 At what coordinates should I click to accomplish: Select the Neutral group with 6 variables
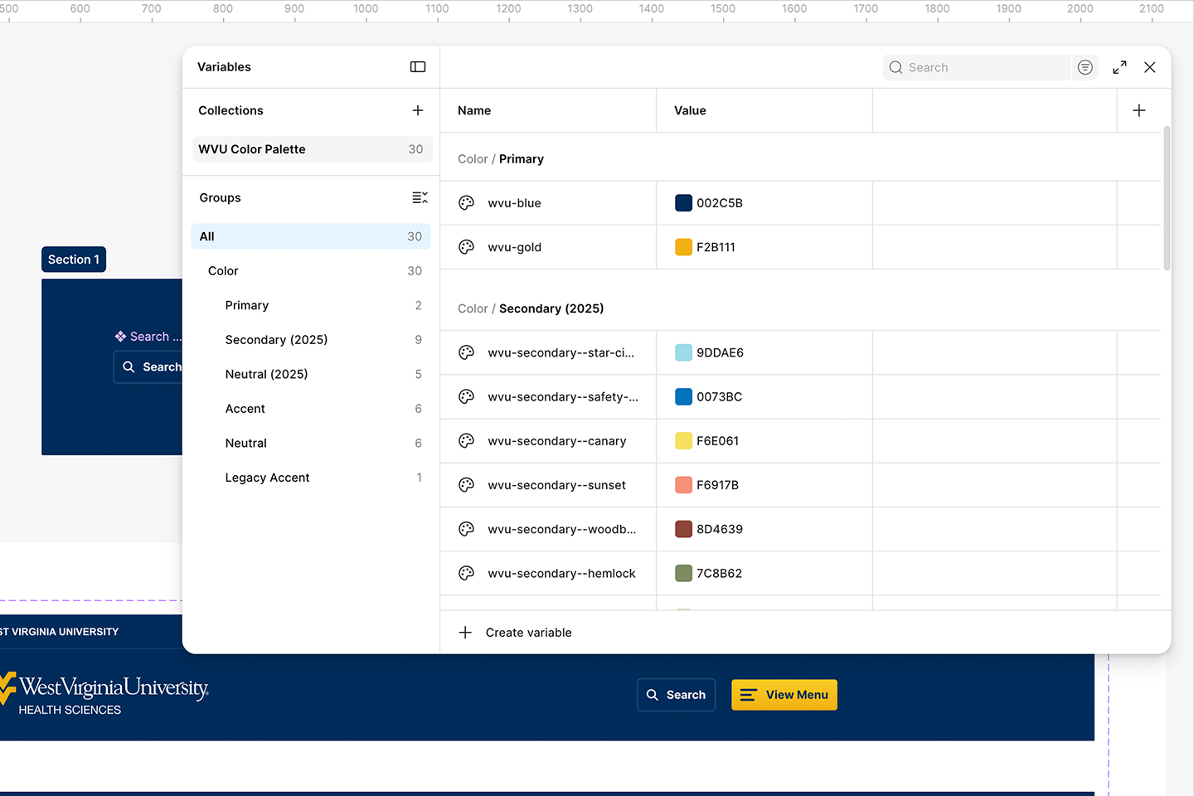[x=311, y=444]
